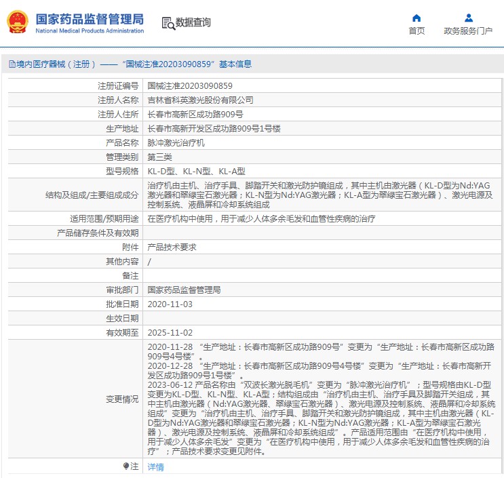This screenshot has width=504, height=478.
Task: Select 产品技术要求 attachment value
Action: point(172,247)
